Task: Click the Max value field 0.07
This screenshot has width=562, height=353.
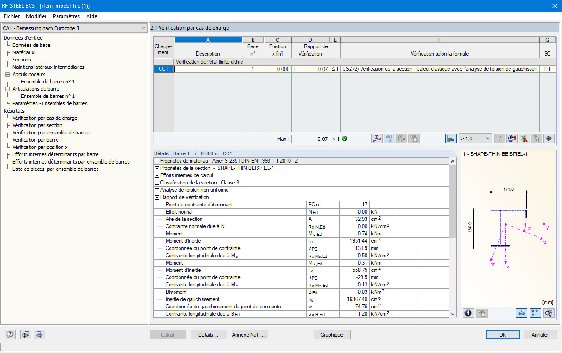Action: [x=310, y=139]
